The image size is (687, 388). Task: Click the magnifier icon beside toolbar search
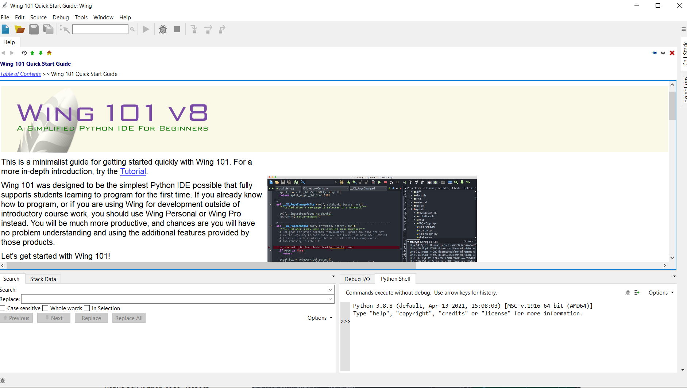(132, 29)
